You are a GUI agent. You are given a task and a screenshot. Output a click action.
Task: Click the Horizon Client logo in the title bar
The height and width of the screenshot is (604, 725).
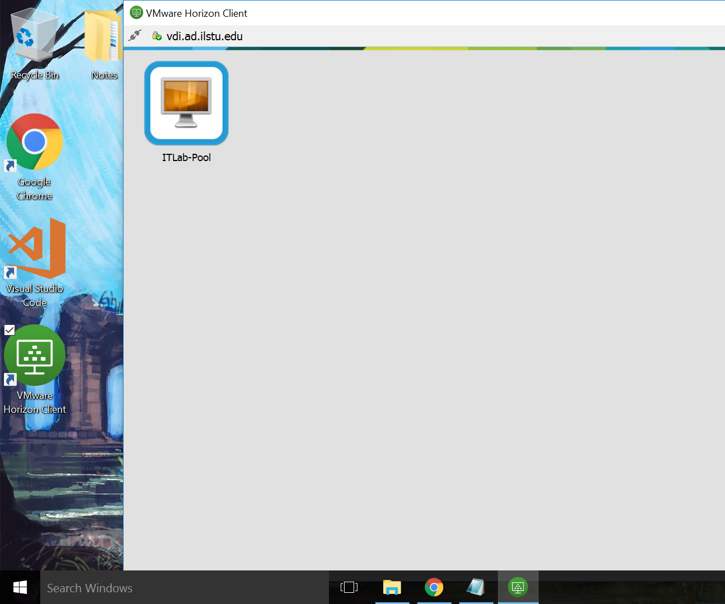tap(136, 12)
